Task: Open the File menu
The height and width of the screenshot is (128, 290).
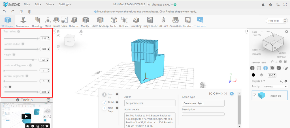Action: tap(27, 5)
